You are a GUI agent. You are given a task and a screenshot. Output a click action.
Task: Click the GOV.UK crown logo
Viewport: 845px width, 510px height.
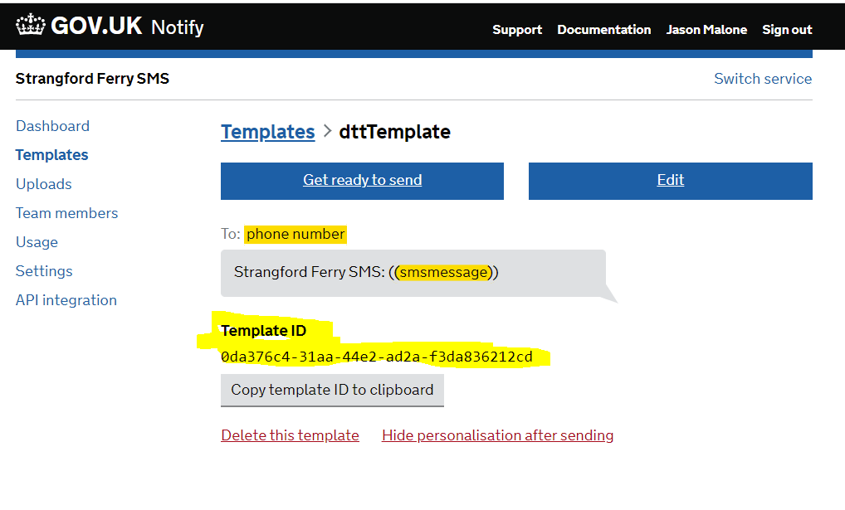click(31, 25)
